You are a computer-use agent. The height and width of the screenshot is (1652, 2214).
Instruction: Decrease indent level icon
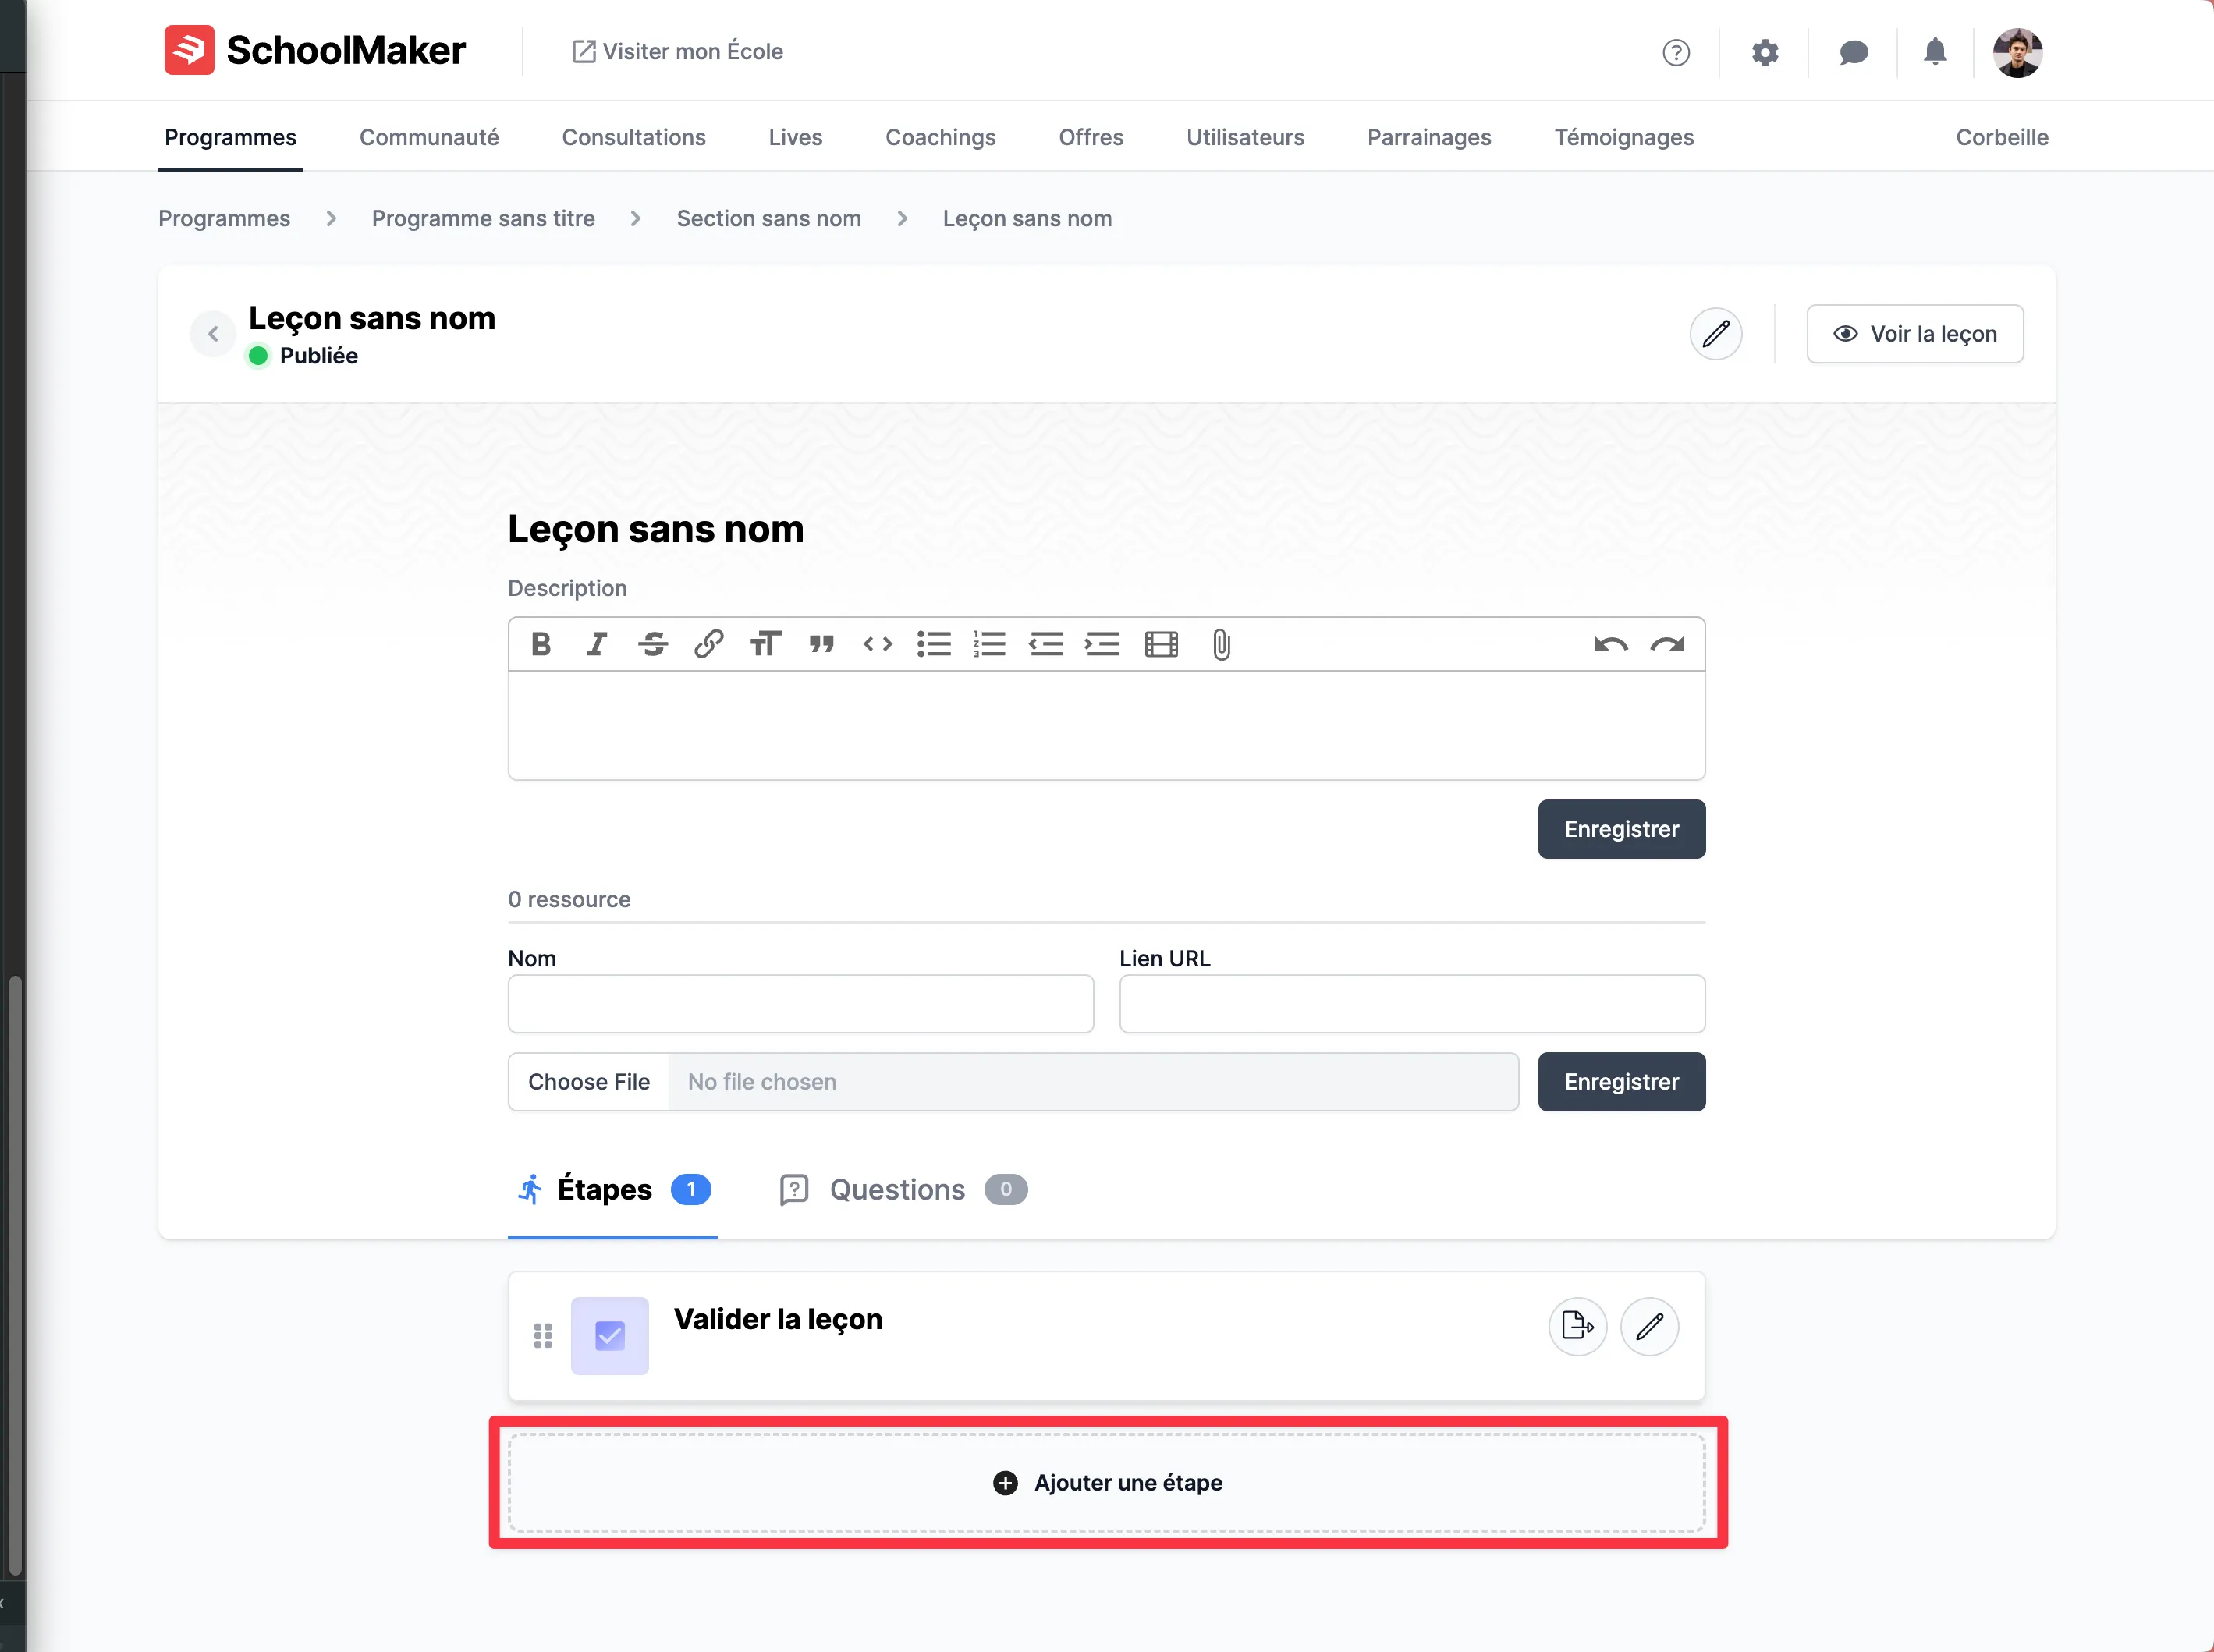click(1046, 644)
